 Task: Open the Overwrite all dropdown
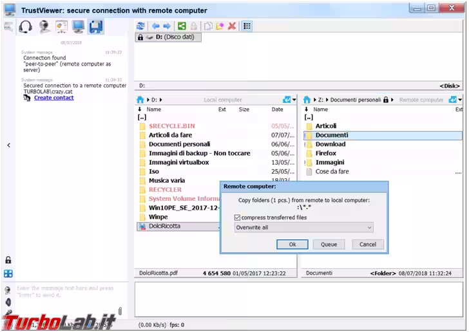pyautogui.click(x=303, y=228)
